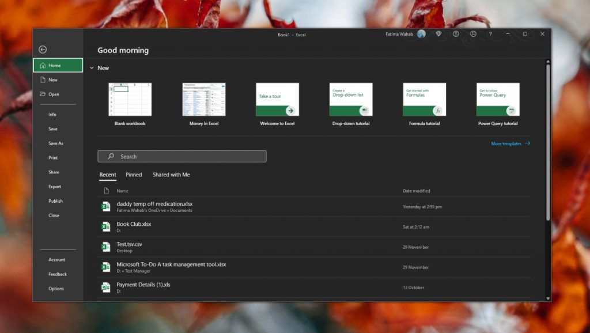Open Help with the question mark icon
The height and width of the screenshot is (333, 590).
coord(490,34)
